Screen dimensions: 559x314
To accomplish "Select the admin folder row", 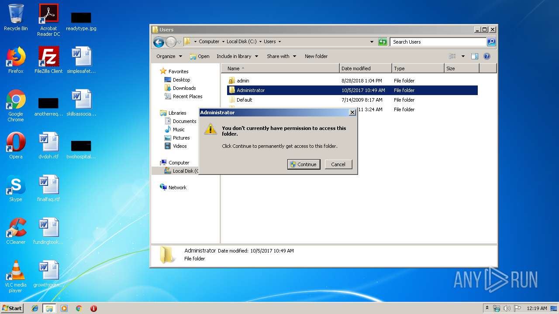I will 352,81.
